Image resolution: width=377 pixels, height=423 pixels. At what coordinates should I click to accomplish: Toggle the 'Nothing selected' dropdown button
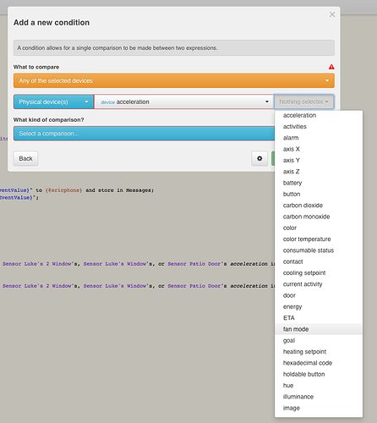(x=303, y=102)
